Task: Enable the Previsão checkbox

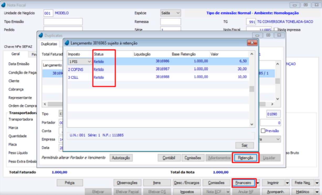Action: point(263,131)
